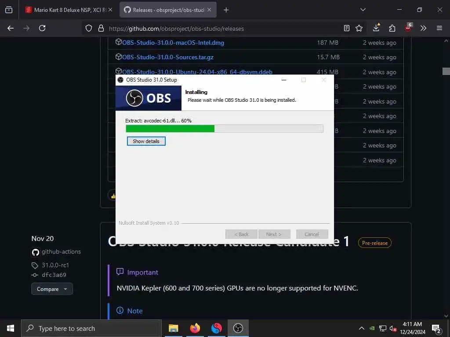Open the extensions puzzle icon
The image size is (450, 337).
click(392, 28)
